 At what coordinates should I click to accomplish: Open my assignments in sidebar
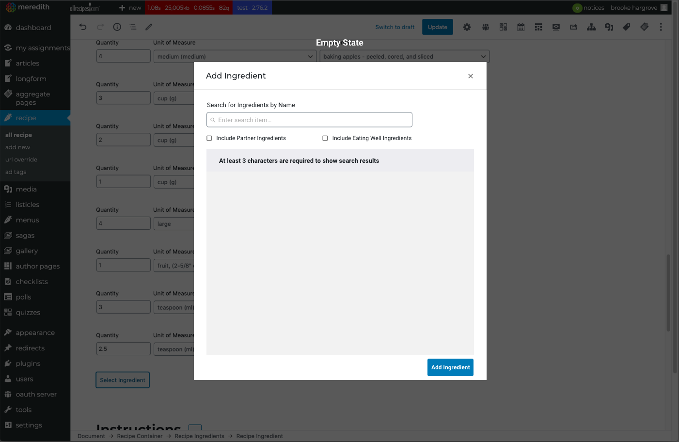click(x=43, y=48)
